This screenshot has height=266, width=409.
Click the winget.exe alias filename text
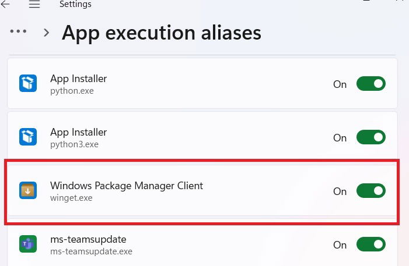[x=71, y=198]
